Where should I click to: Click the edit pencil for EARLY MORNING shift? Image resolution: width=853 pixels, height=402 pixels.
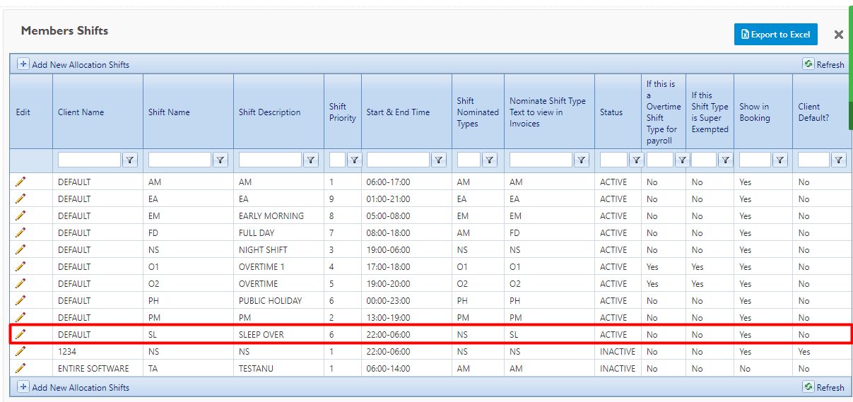click(x=20, y=215)
